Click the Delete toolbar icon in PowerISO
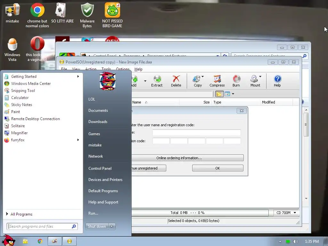Viewport: 328px width, 246px height. coord(176,81)
